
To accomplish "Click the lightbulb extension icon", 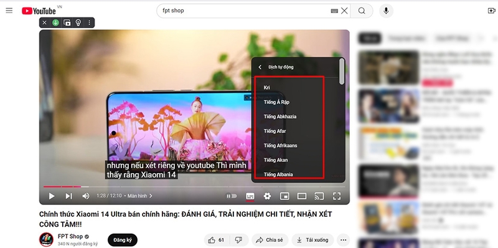I will [78, 22].
